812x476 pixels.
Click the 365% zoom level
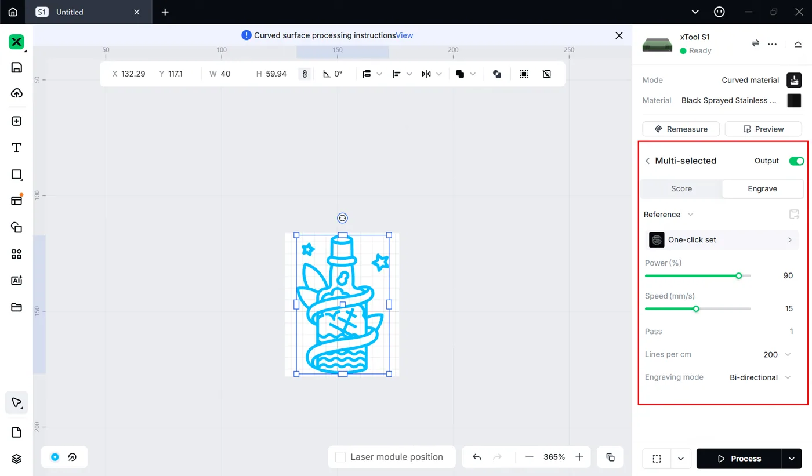tap(554, 457)
